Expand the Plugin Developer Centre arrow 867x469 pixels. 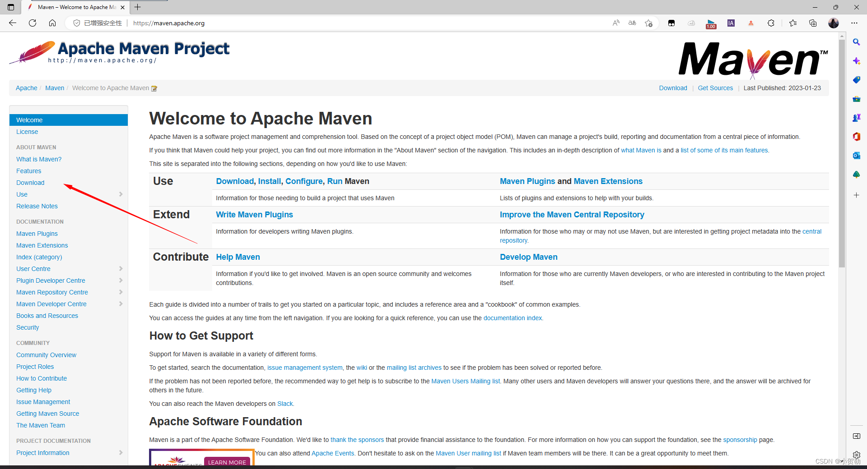[x=121, y=280]
